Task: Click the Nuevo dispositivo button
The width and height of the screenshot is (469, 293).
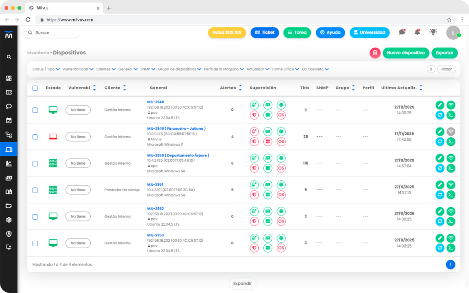Action: pyautogui.click(x=406, y=53)
